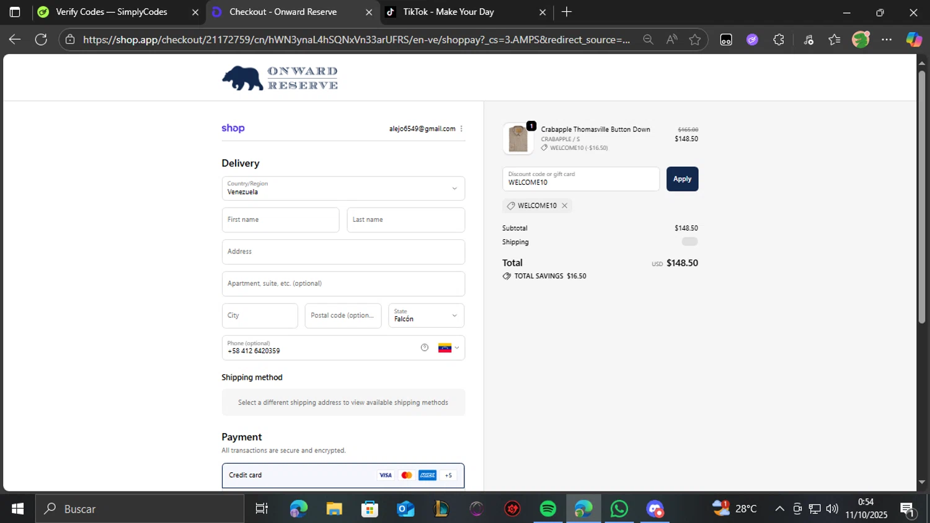Close the Verify Codes tab
The height and width of the screenshot is (523, 930).
195,12
